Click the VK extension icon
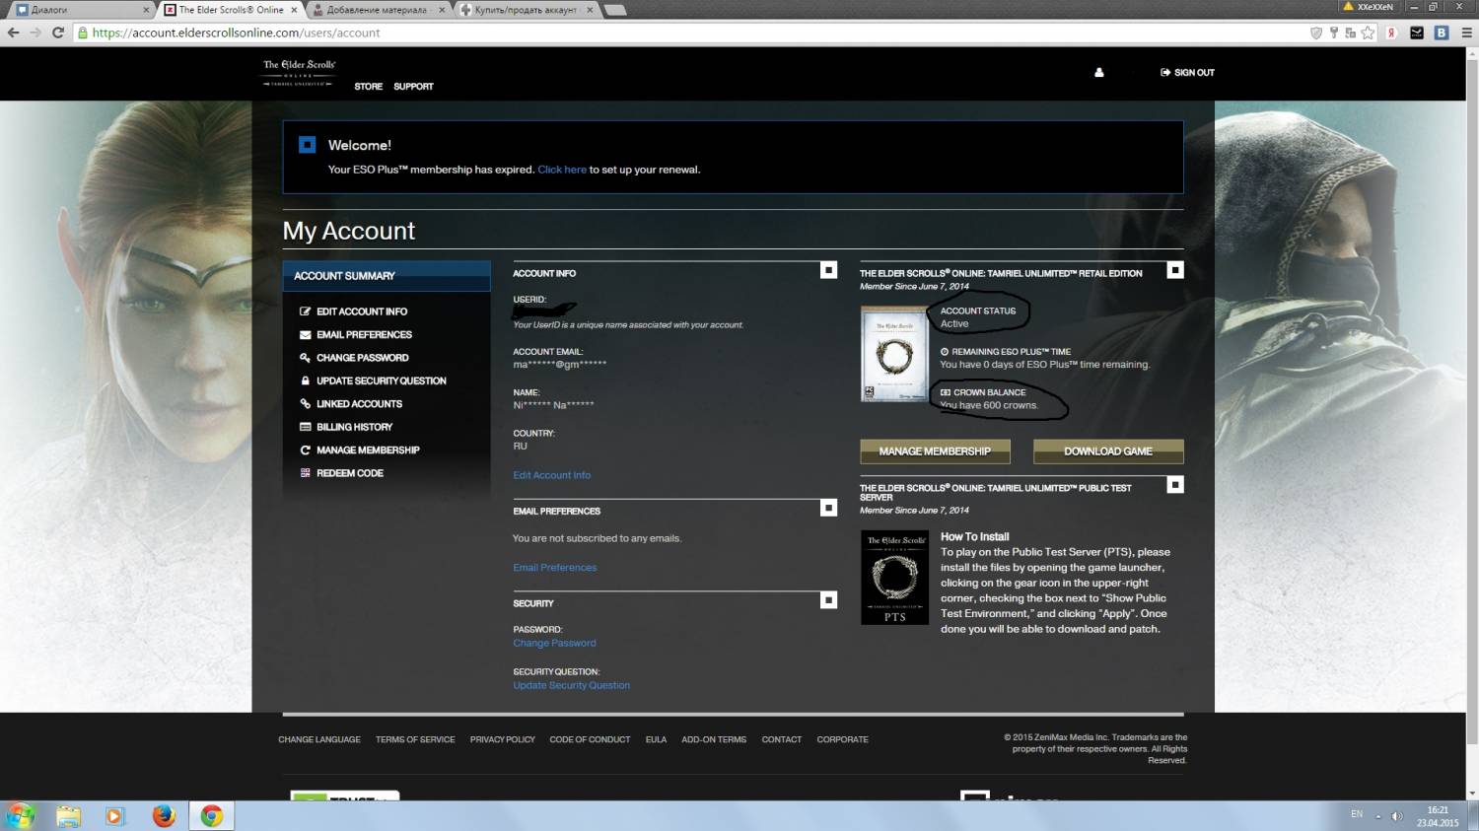Image resolution: width=1479 pixels, height=831 pixels. 1442,33
